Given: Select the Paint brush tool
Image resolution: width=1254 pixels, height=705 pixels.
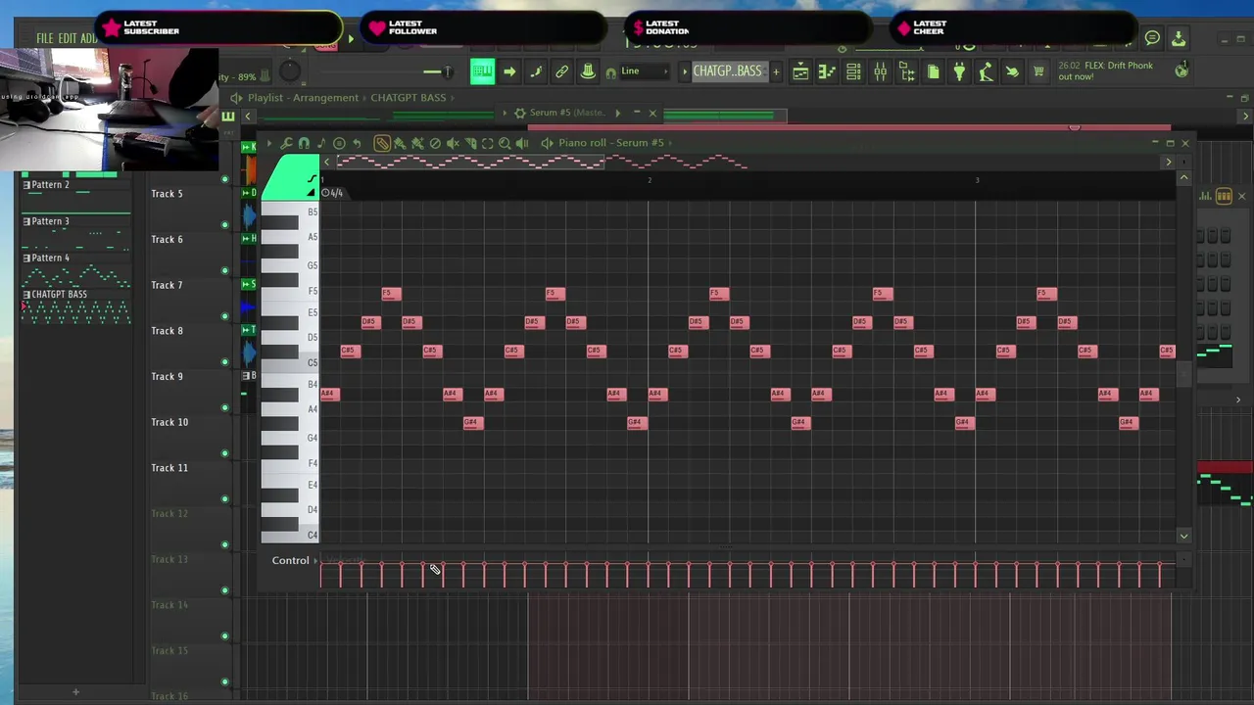Looking at the screenshot, I should point(400,143).
